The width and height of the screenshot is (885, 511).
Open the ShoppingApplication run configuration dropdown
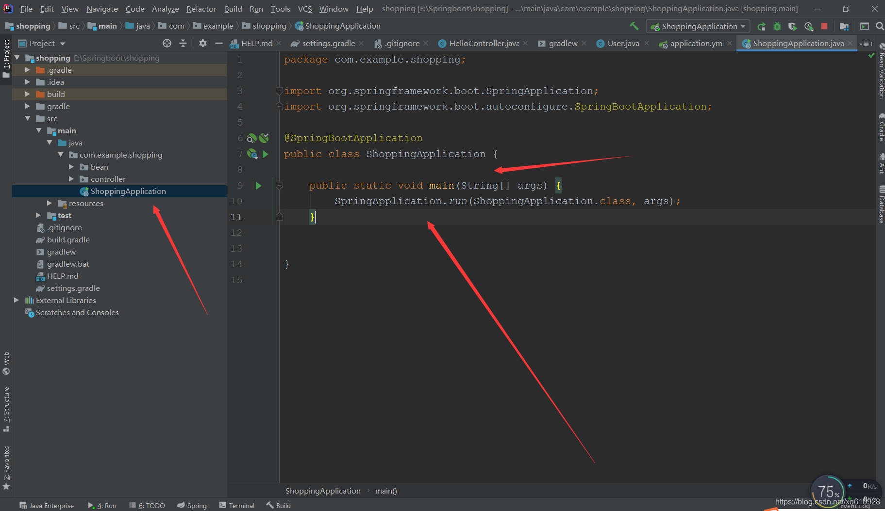tap(698, 26)
